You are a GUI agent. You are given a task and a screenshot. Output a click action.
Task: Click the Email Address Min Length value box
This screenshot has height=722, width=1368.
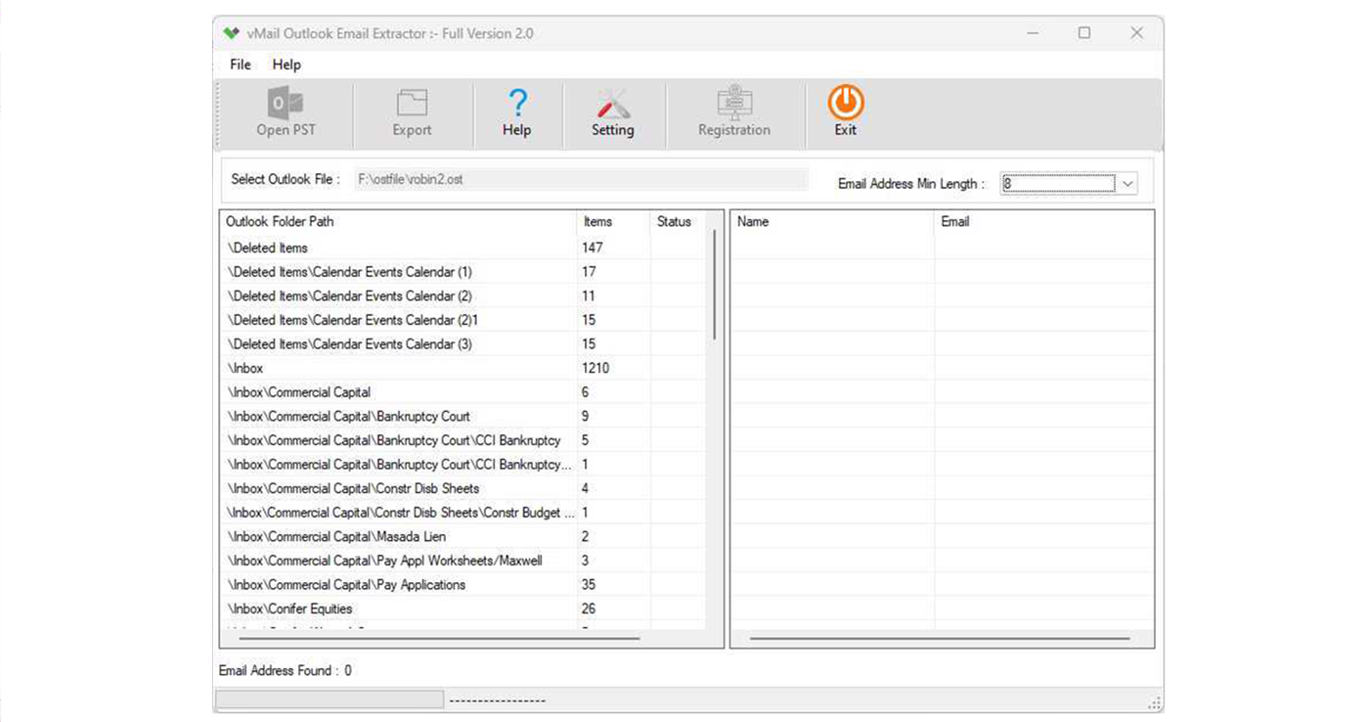point(1058,183)
